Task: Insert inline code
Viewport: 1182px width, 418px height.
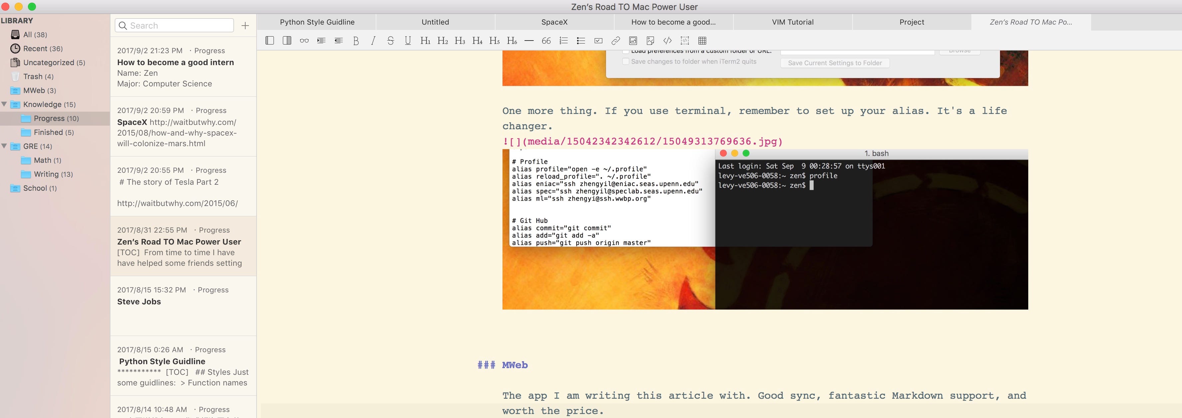Action: (667, 41)
